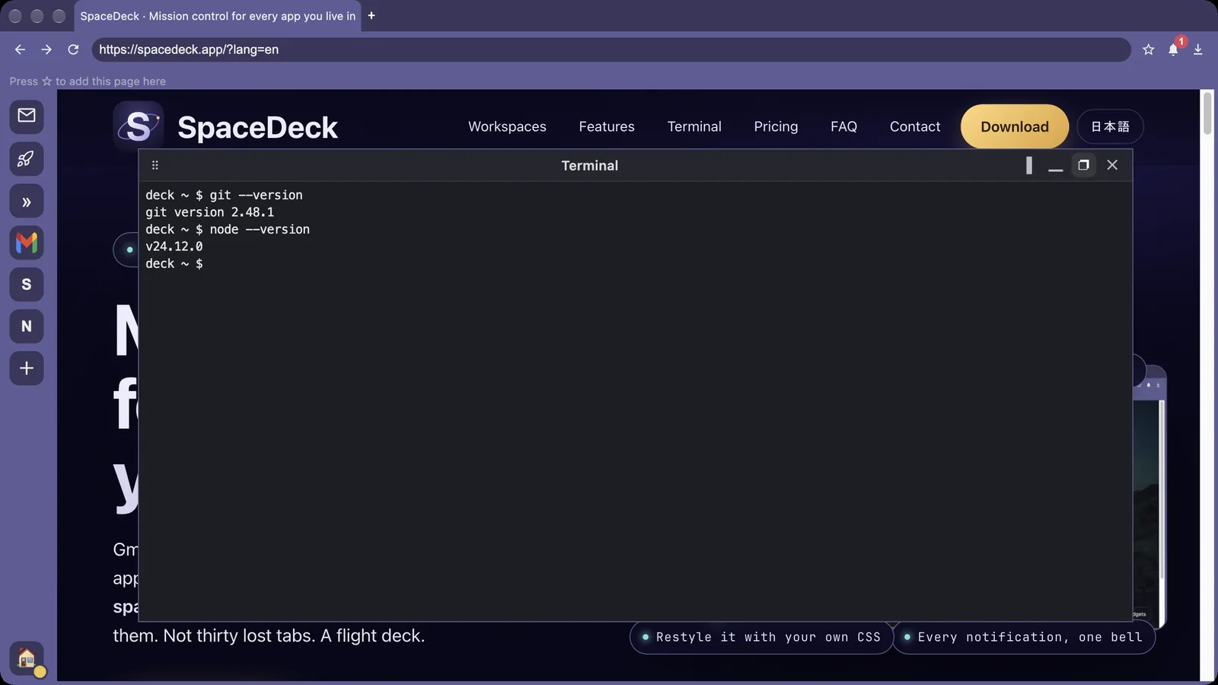Open the S app sidebar icon
The image size is (1218, 685).
click(x=27, y=285)
